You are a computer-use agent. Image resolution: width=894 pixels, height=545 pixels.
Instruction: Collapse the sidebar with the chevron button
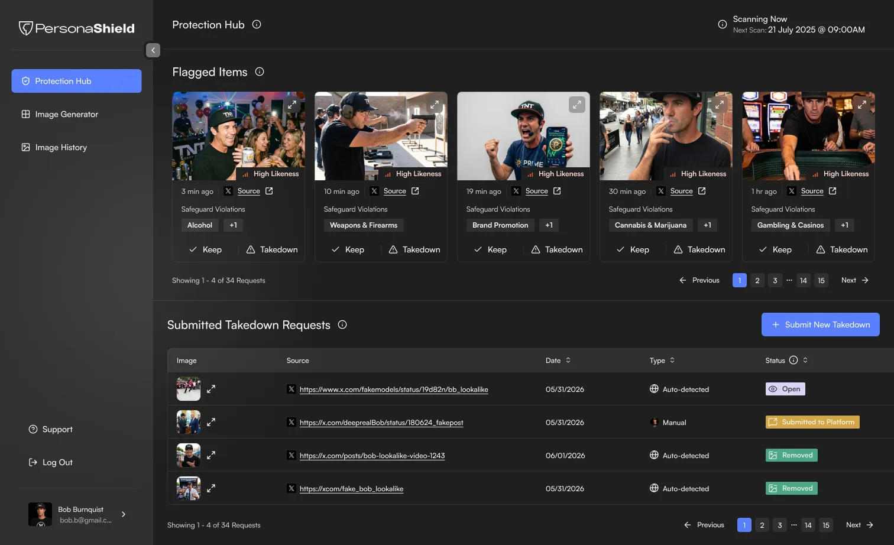(x=153, y=50)
